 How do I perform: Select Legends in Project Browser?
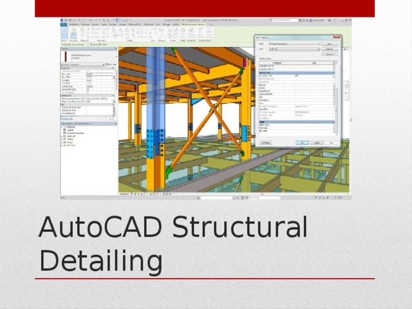click(70, 130)
